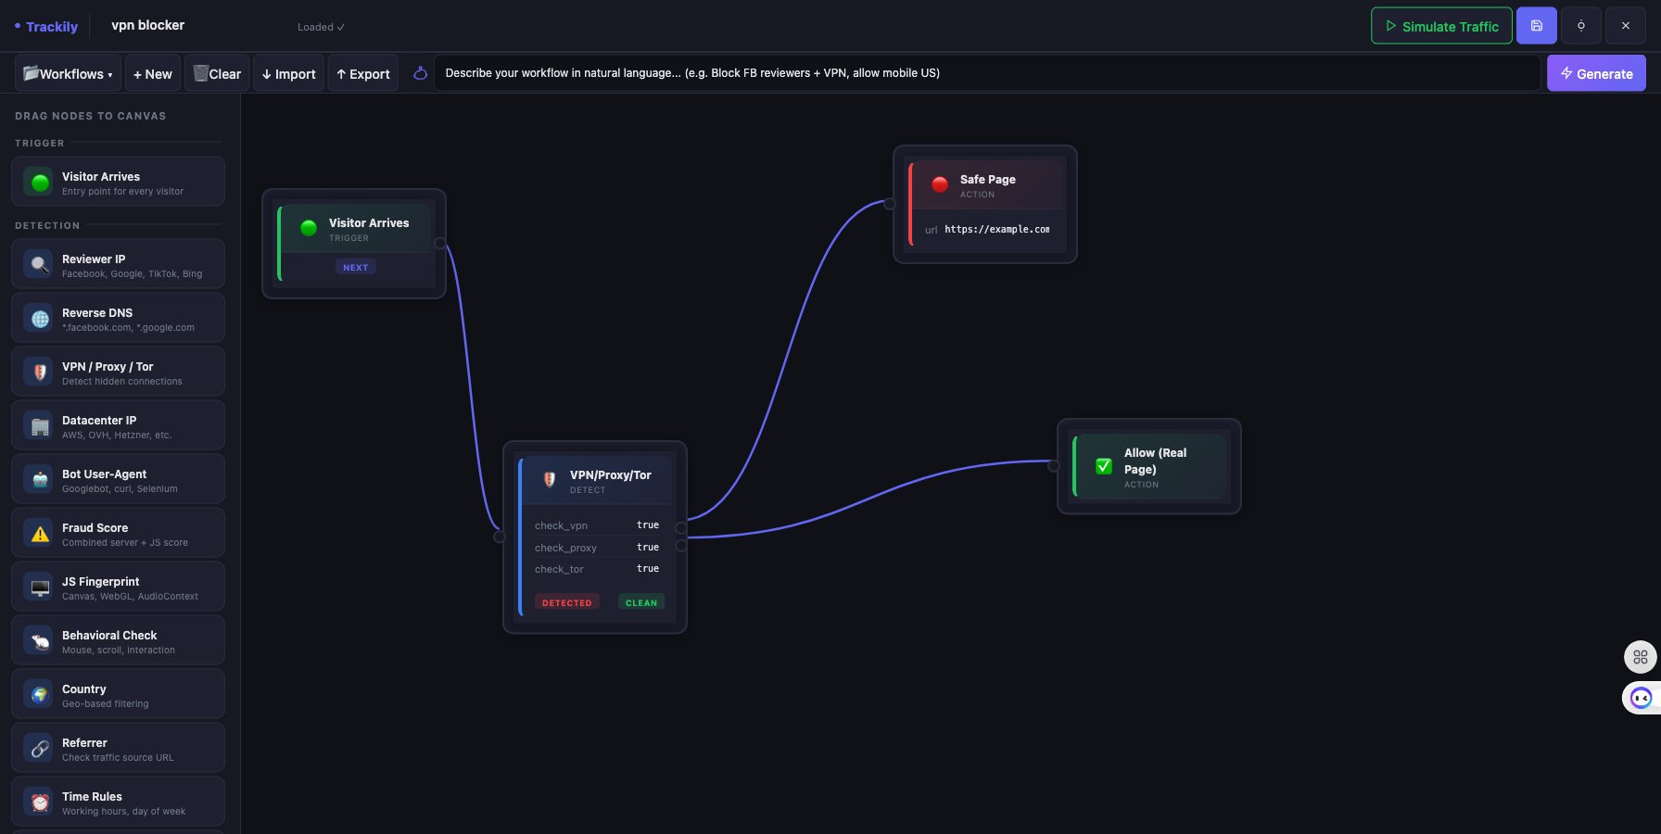Click the Reverse DNS globe icon

click(x=40, y=320)
